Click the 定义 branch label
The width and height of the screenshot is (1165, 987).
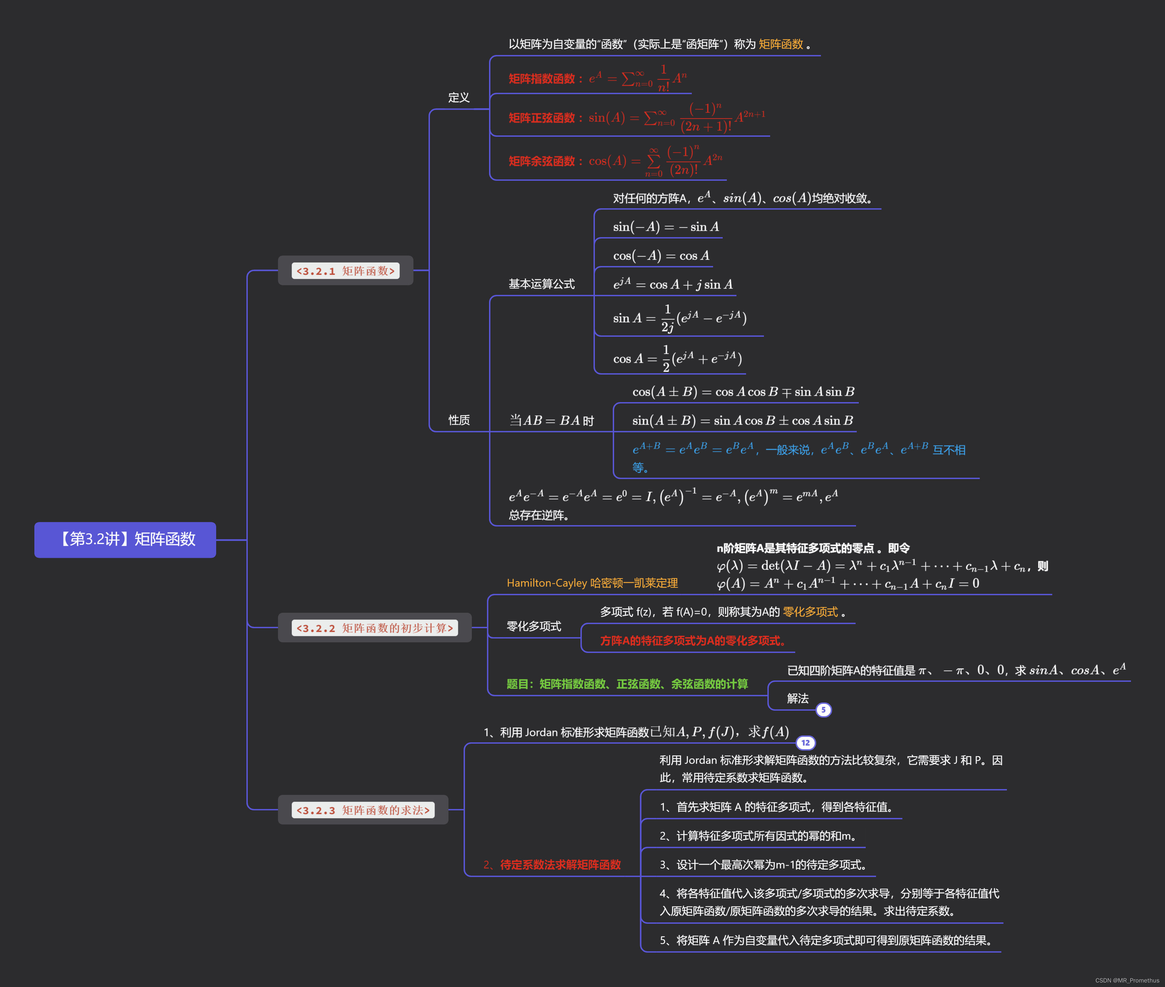[459, 97]
